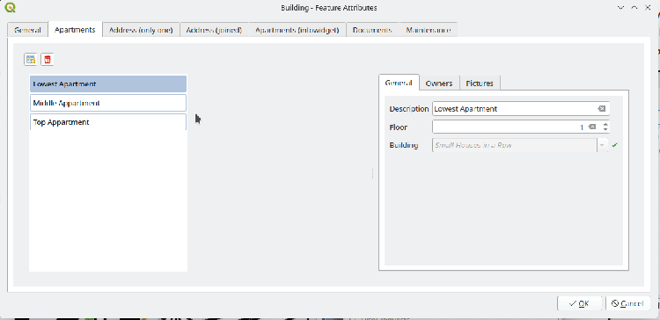Select the Apartments tab
The height and width of the screenshot is (320, 660).
(75, 30)
